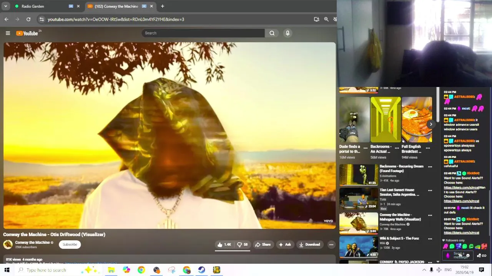Go to the YouTube home logo

(x=28, y=33)
